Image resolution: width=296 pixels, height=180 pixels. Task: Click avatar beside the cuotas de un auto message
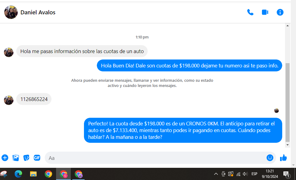(x=9, y=52)
